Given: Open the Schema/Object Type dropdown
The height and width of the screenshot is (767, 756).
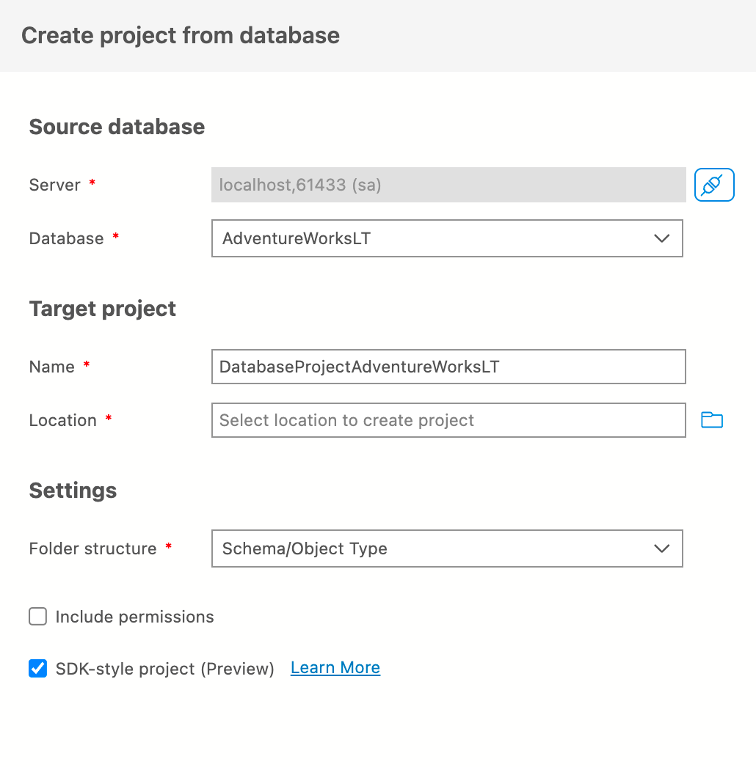Looking at the screenshot, I should pos(446,548).
